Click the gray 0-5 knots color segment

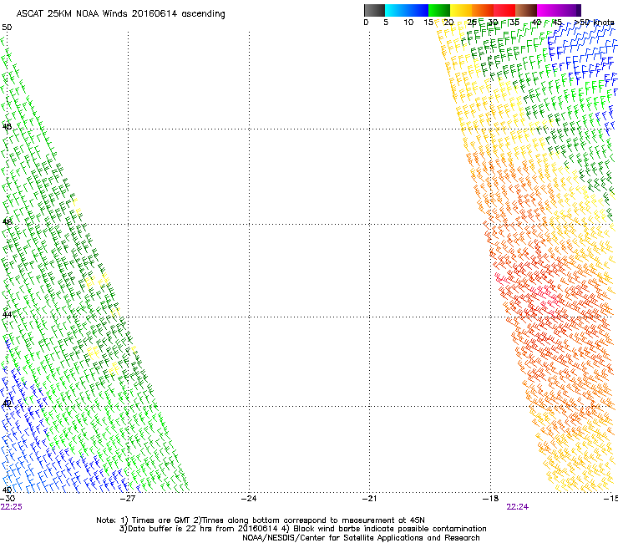374,10
